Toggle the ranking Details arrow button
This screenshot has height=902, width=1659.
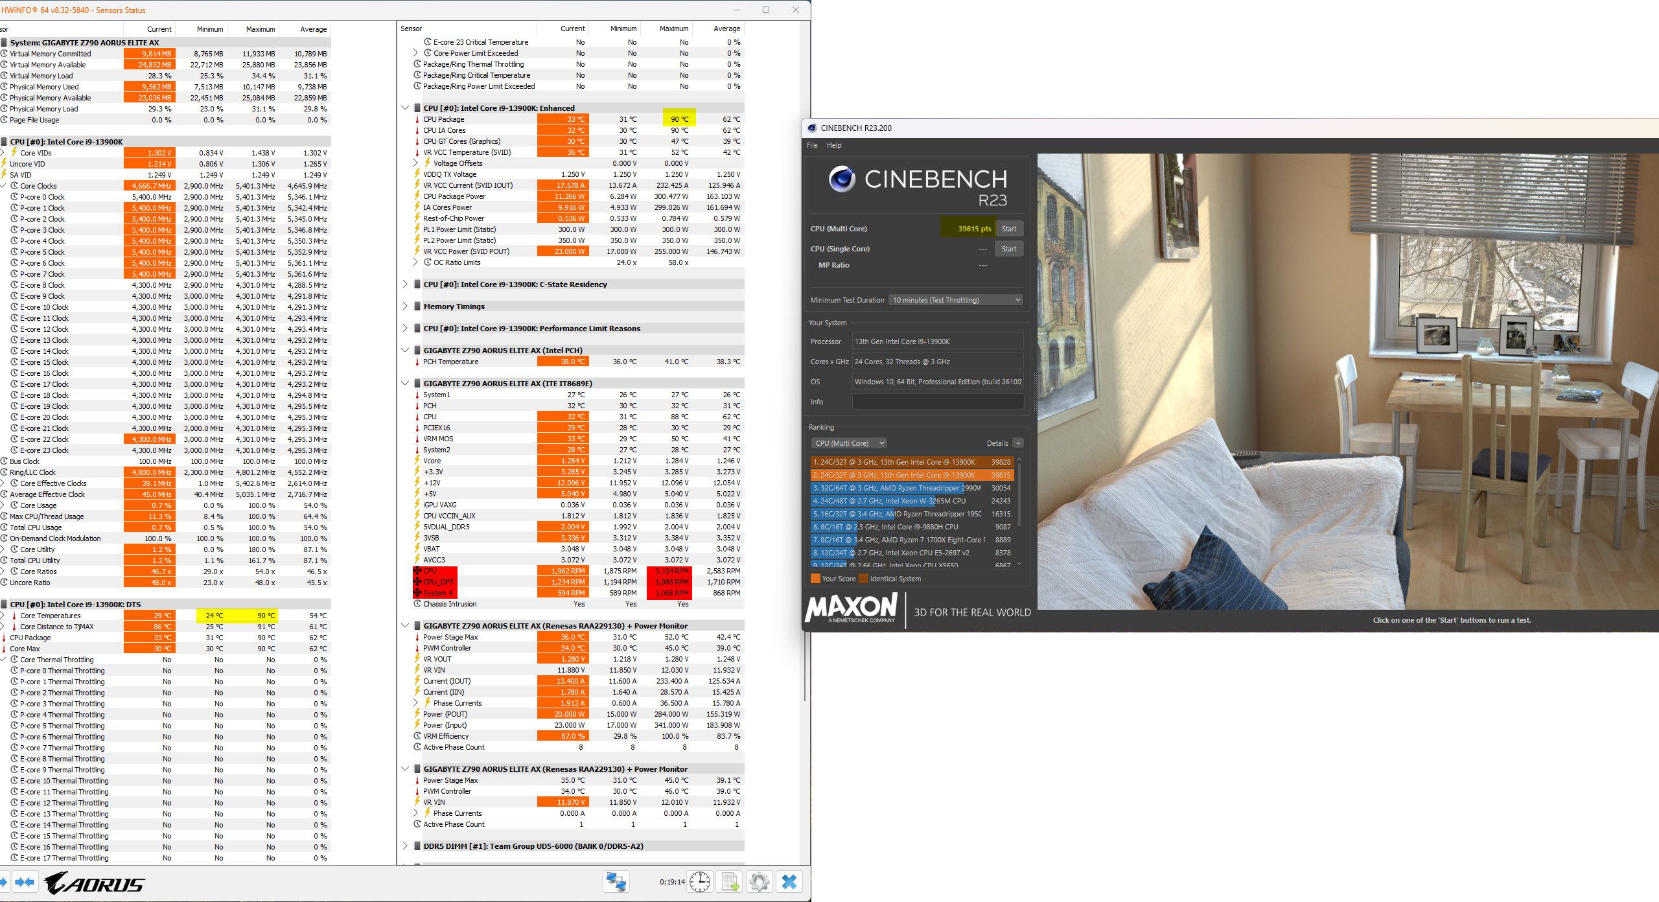point(1018,443)
